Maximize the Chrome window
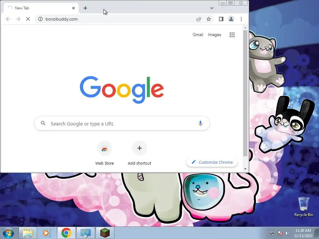 point(231,3)
